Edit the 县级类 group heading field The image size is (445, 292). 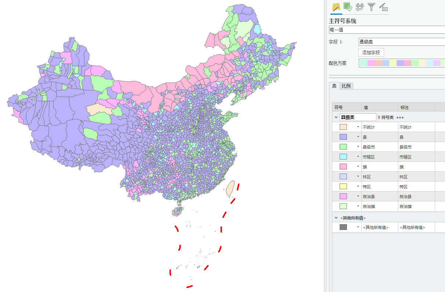[x=358, y=117]
